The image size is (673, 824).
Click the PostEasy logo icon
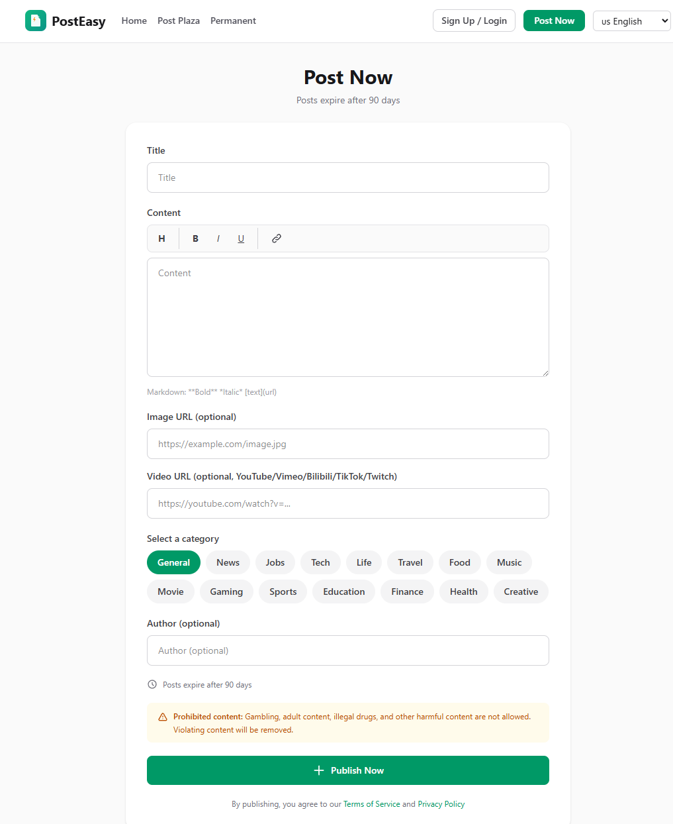(35, 21)
